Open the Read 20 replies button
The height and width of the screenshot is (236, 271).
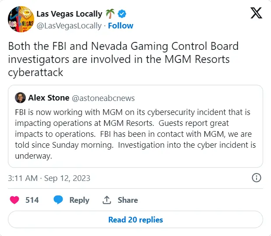135,220
